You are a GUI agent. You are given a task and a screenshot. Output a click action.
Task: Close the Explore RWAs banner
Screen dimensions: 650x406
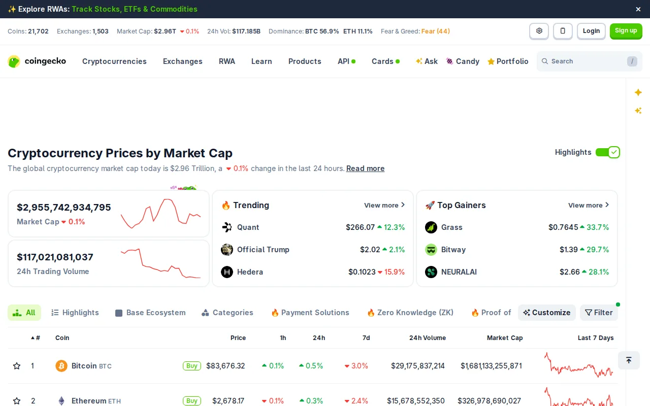(x=638, y=9)
